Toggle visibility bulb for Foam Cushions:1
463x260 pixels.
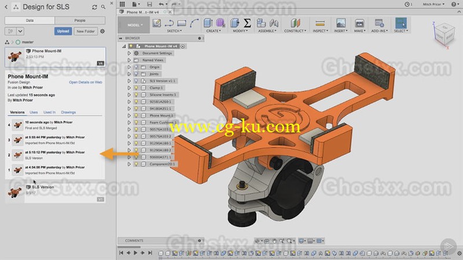[x=136, y=122]
